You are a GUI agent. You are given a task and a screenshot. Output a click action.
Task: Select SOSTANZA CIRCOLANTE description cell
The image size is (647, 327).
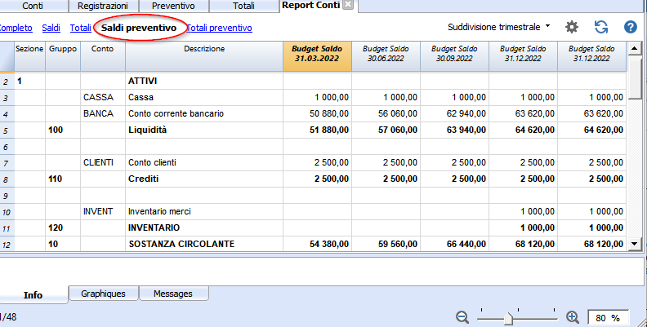204,244
